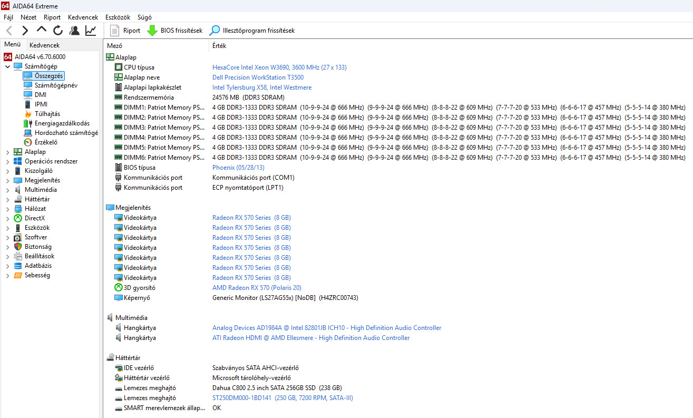This screenshot has width=693, height=418.
Task: Click the DirectX Xbox icon in tree
Action: coord(18,218)
